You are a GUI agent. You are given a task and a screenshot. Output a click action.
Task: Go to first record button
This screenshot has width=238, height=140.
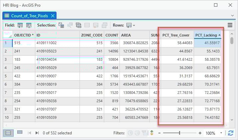(x=29, y=133)
